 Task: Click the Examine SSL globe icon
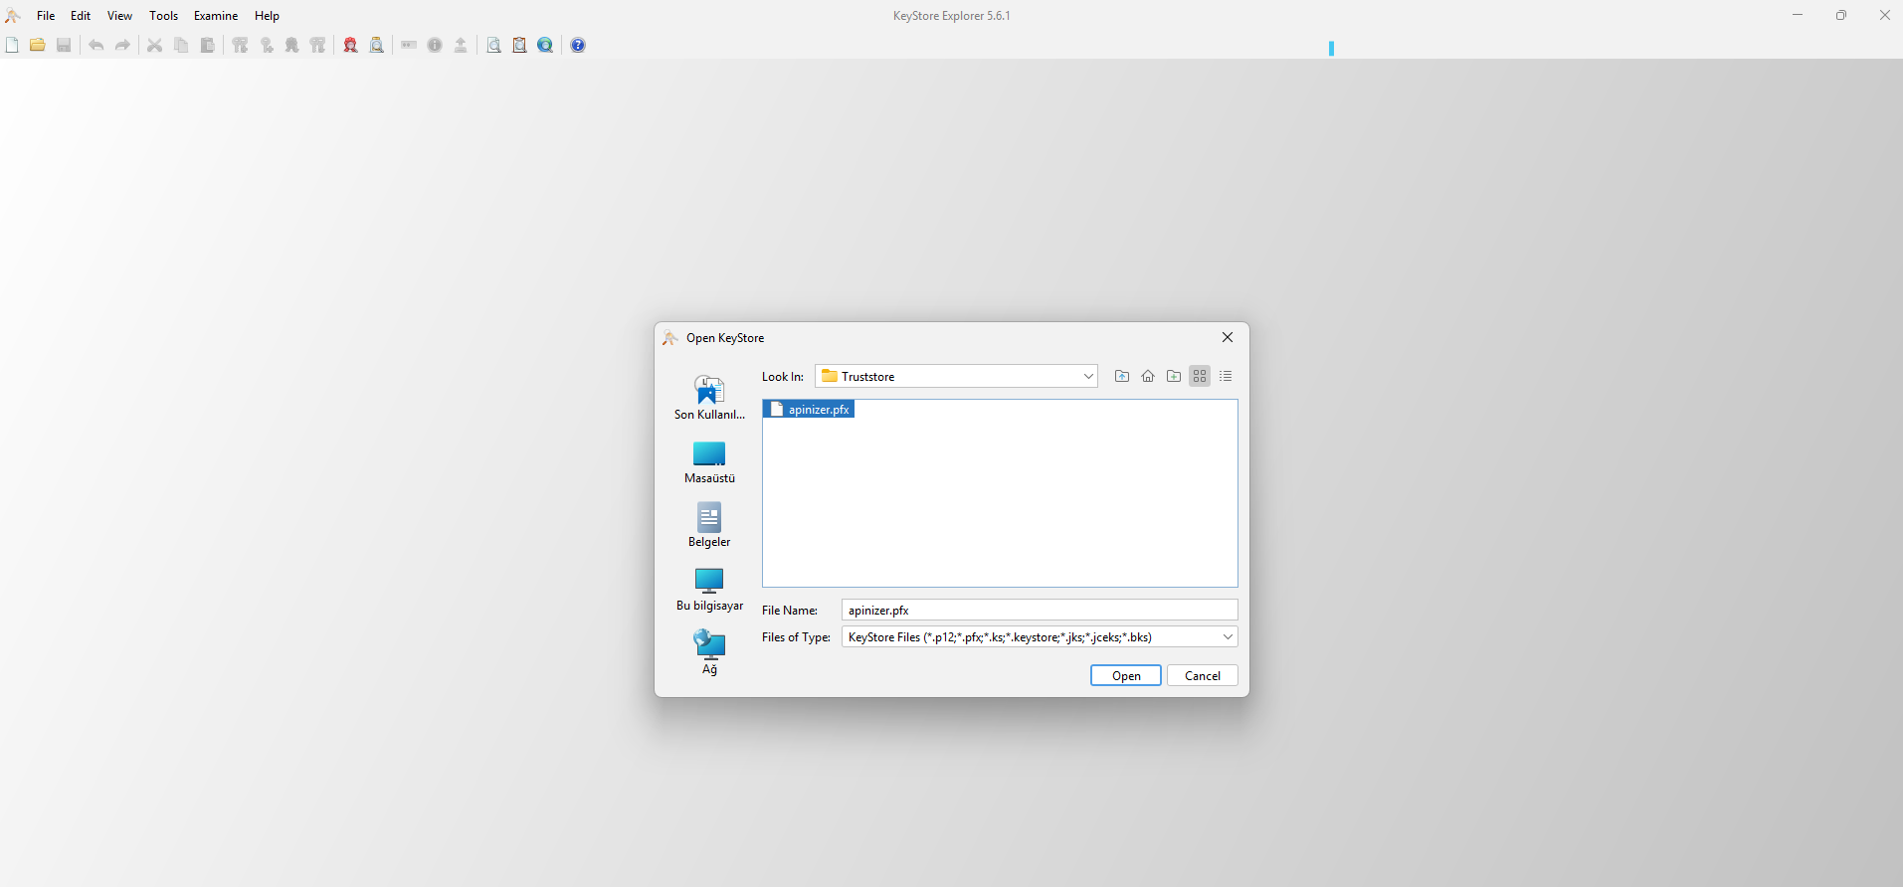(x=545, y=45)
